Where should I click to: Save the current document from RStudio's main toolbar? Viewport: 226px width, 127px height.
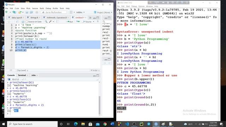pyautogui.click(x=27, y=12)
